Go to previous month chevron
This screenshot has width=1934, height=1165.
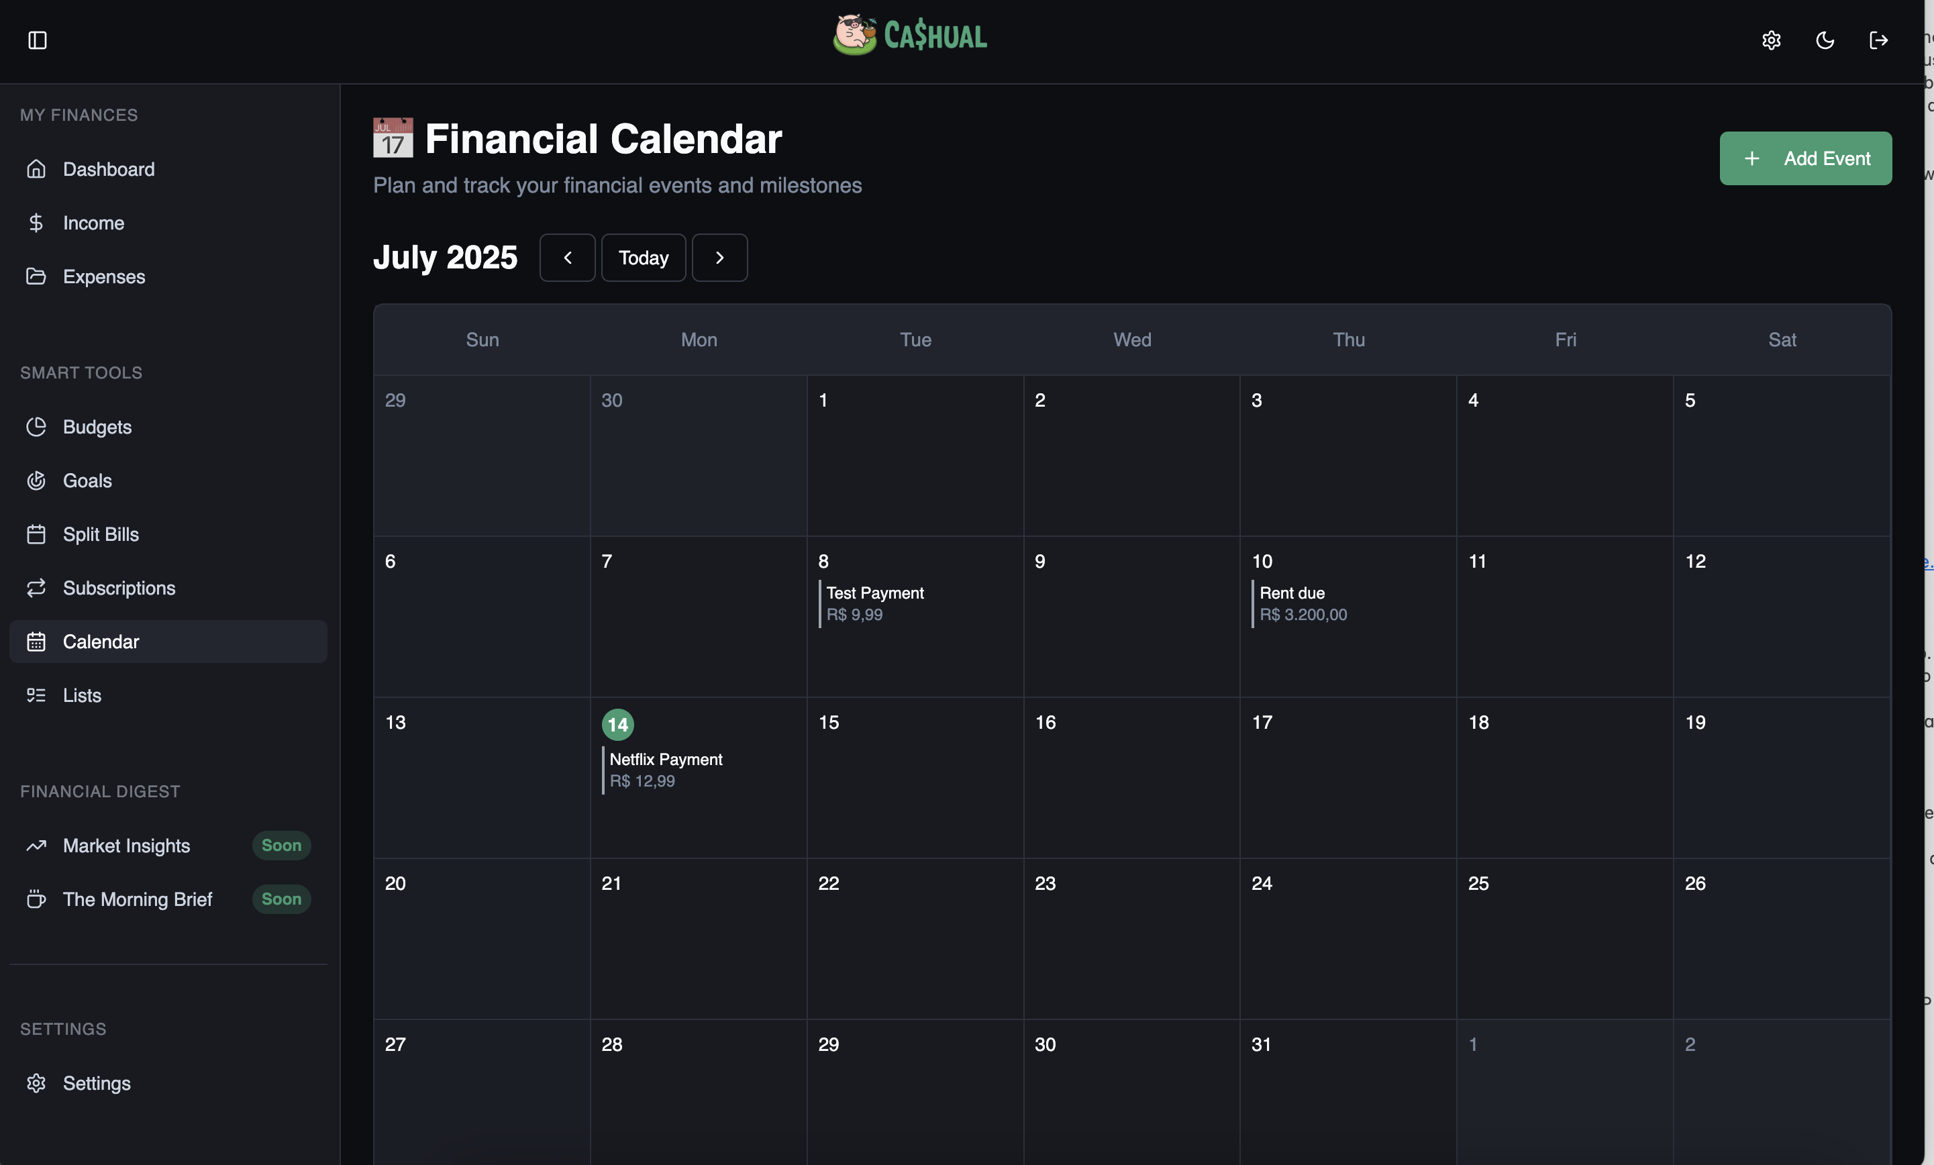[566, 258]
